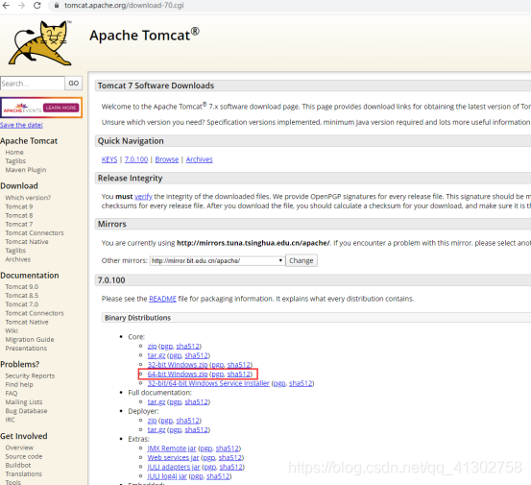Open Maven Plugin sidebar link
531x485 pixels.
click(x=26, y=170)
